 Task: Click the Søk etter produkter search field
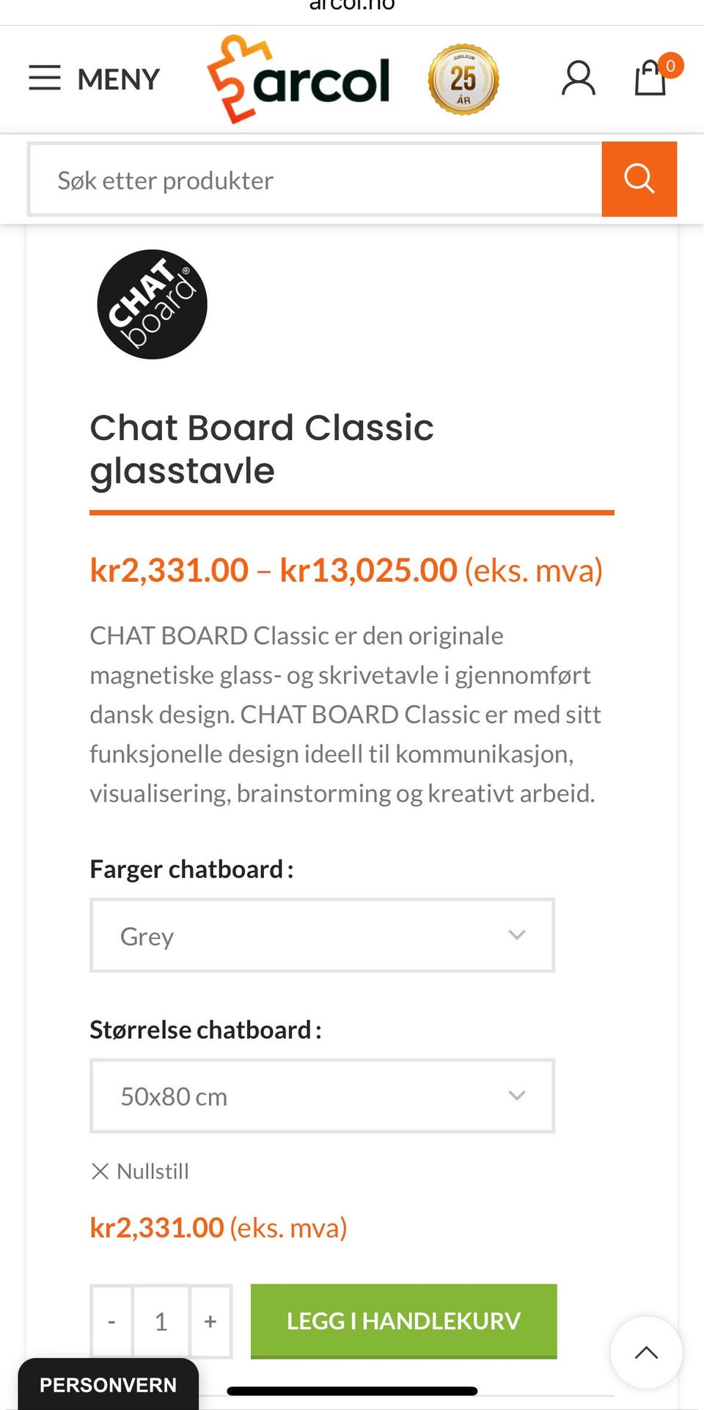[x=315, y=180]
